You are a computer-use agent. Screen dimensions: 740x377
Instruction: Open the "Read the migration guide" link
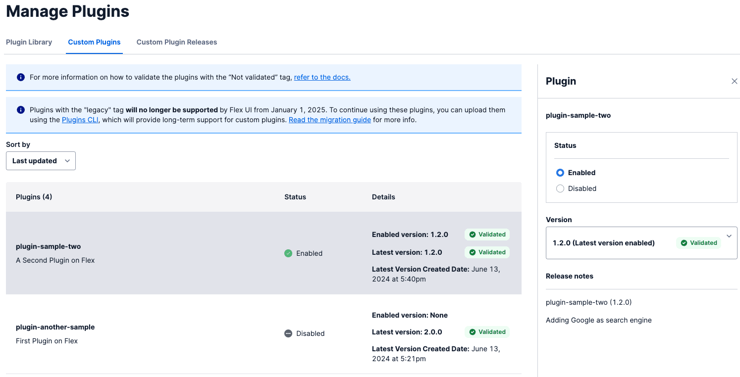329,120
